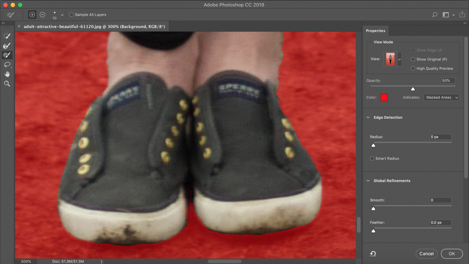Click the Opacity 50% input field

(x=448, y=80)
